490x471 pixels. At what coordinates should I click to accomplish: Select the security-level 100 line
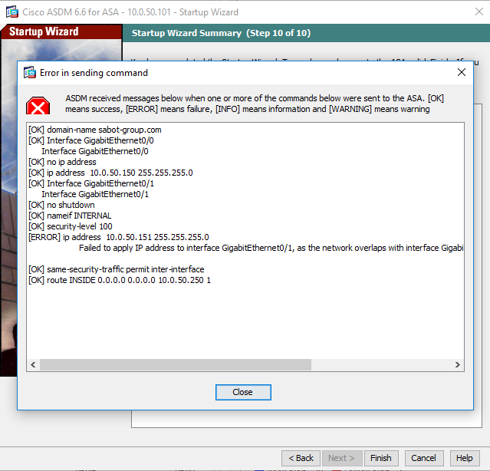coord(71,226)
